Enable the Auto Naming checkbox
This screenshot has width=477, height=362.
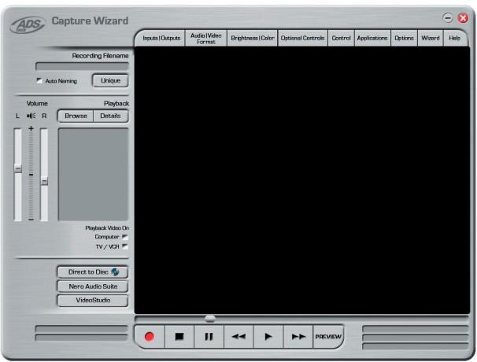(x=39, y=80)
